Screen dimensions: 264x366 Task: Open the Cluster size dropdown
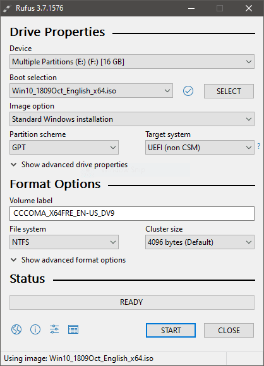pyautogui.click(x=200, y=242)
